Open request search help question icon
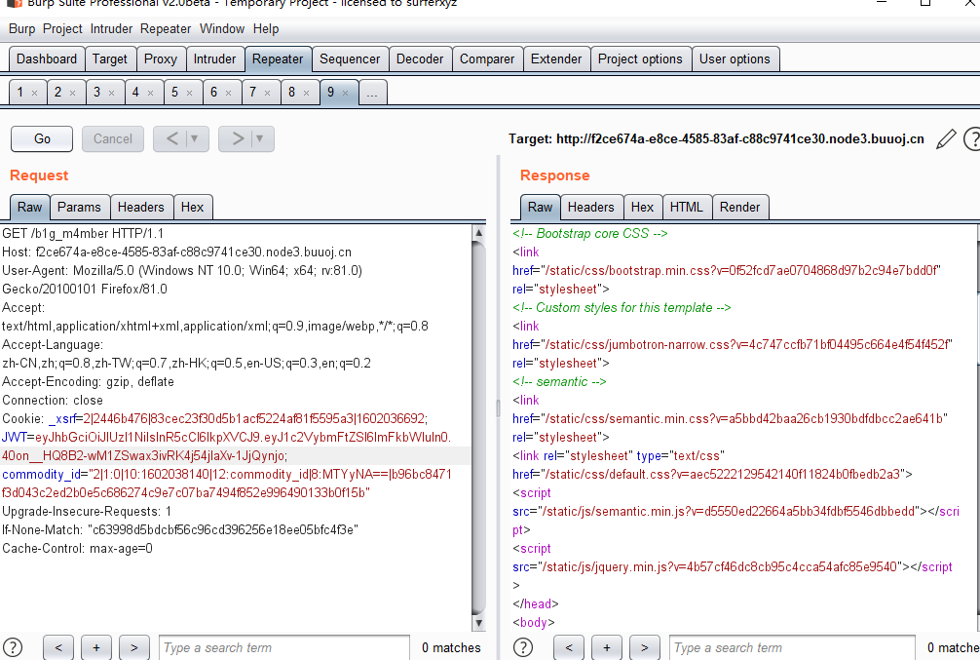 pos(13,647)
